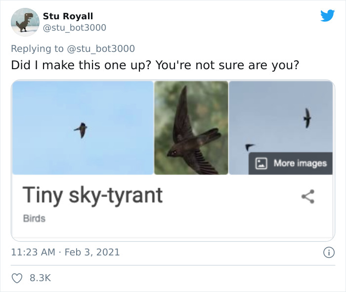Screen dimensions: 346x292
Task: Click the 11:23 AM time
Action: click(x=33, y=252)
